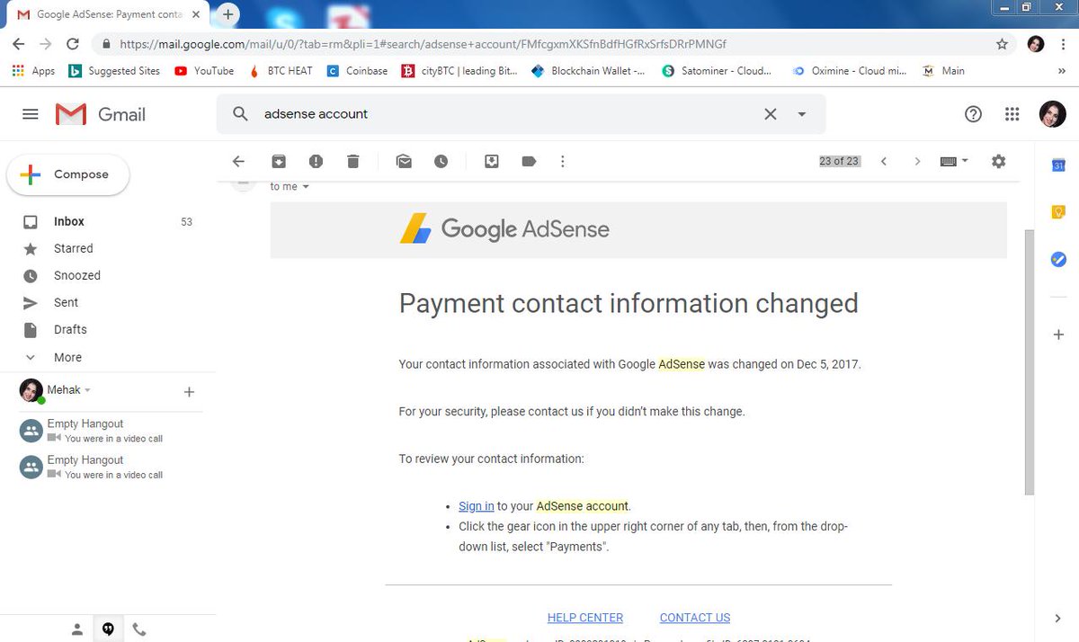1079x642 pixels.
Task: Open Gmail support help icon
Action: click(973, 114)
